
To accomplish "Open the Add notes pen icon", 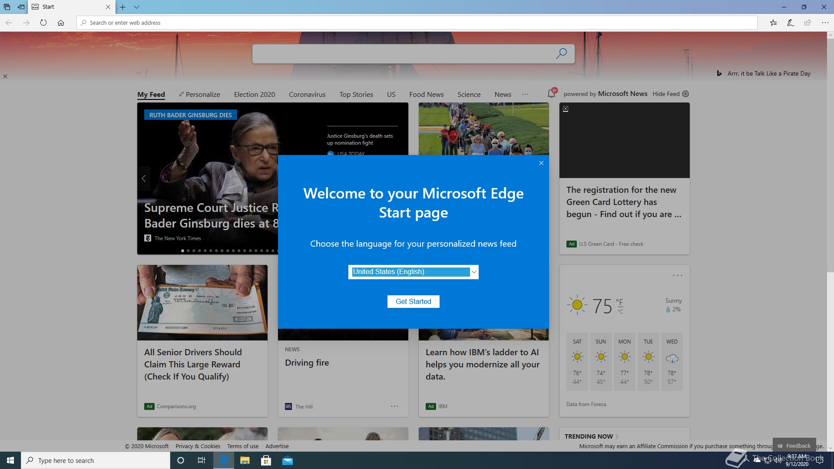I will coord(791,23).
